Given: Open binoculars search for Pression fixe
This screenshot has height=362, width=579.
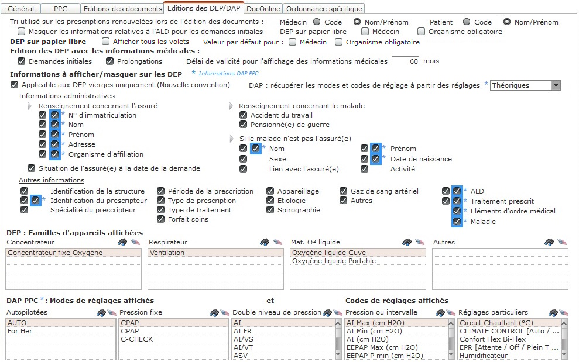Looking at the screenshot, I should click(x=214, y=313).
